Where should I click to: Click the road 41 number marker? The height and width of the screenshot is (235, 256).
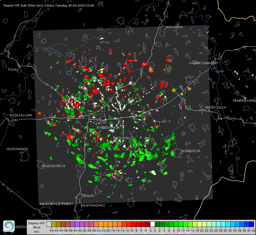click(x=199, y=76)
